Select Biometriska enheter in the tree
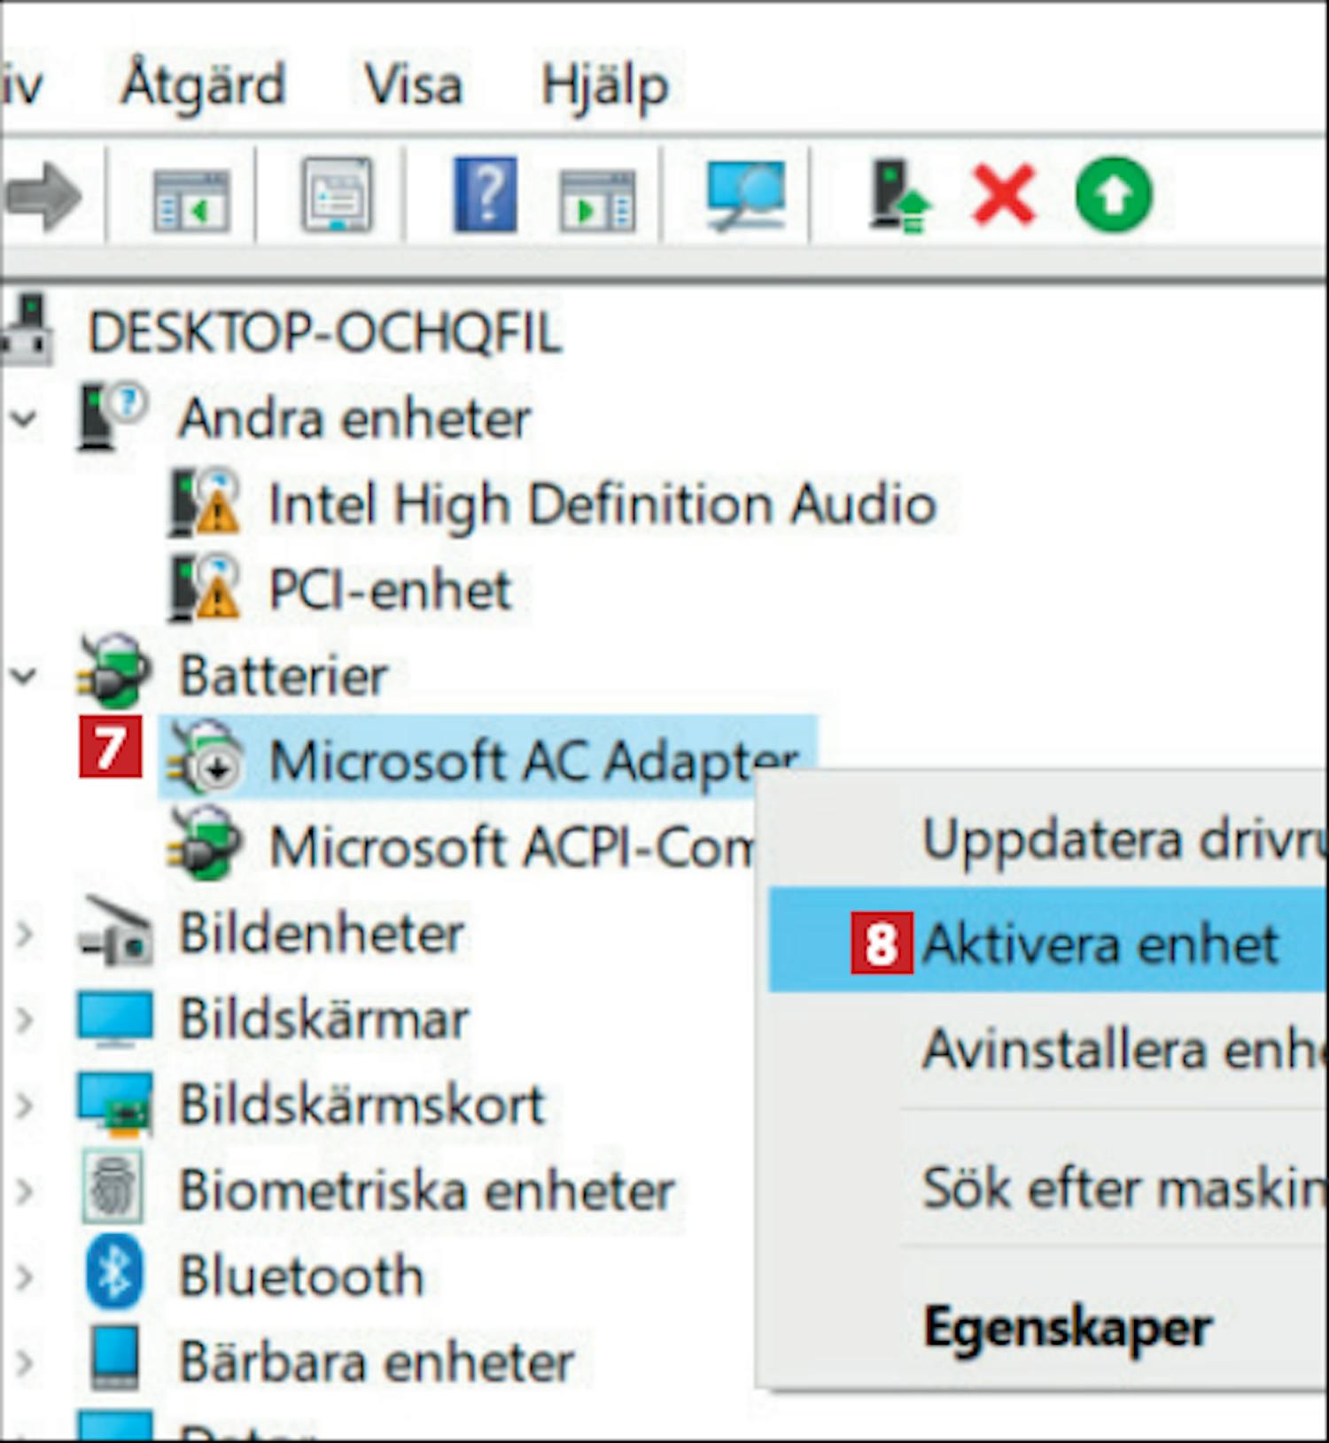The width and height of the screenshot is (1329, 1443). [x=427, y=1191]
